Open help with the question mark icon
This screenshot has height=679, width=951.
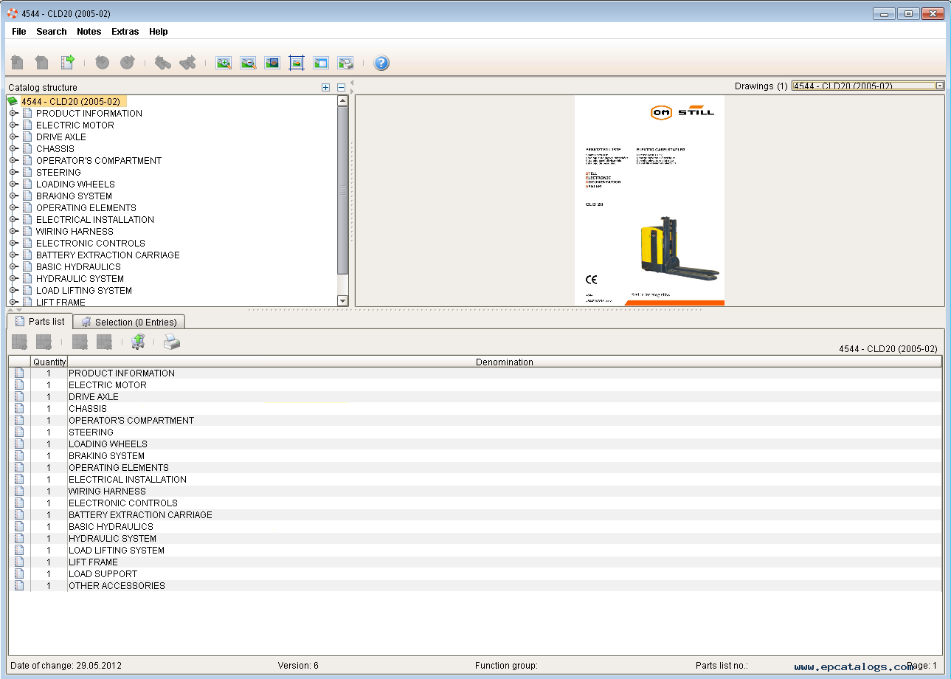pos(381,63)
